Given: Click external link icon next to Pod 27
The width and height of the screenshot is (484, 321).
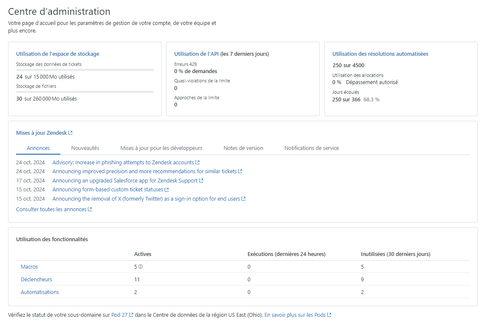Looking at the screenshot, I should point(131,315).
